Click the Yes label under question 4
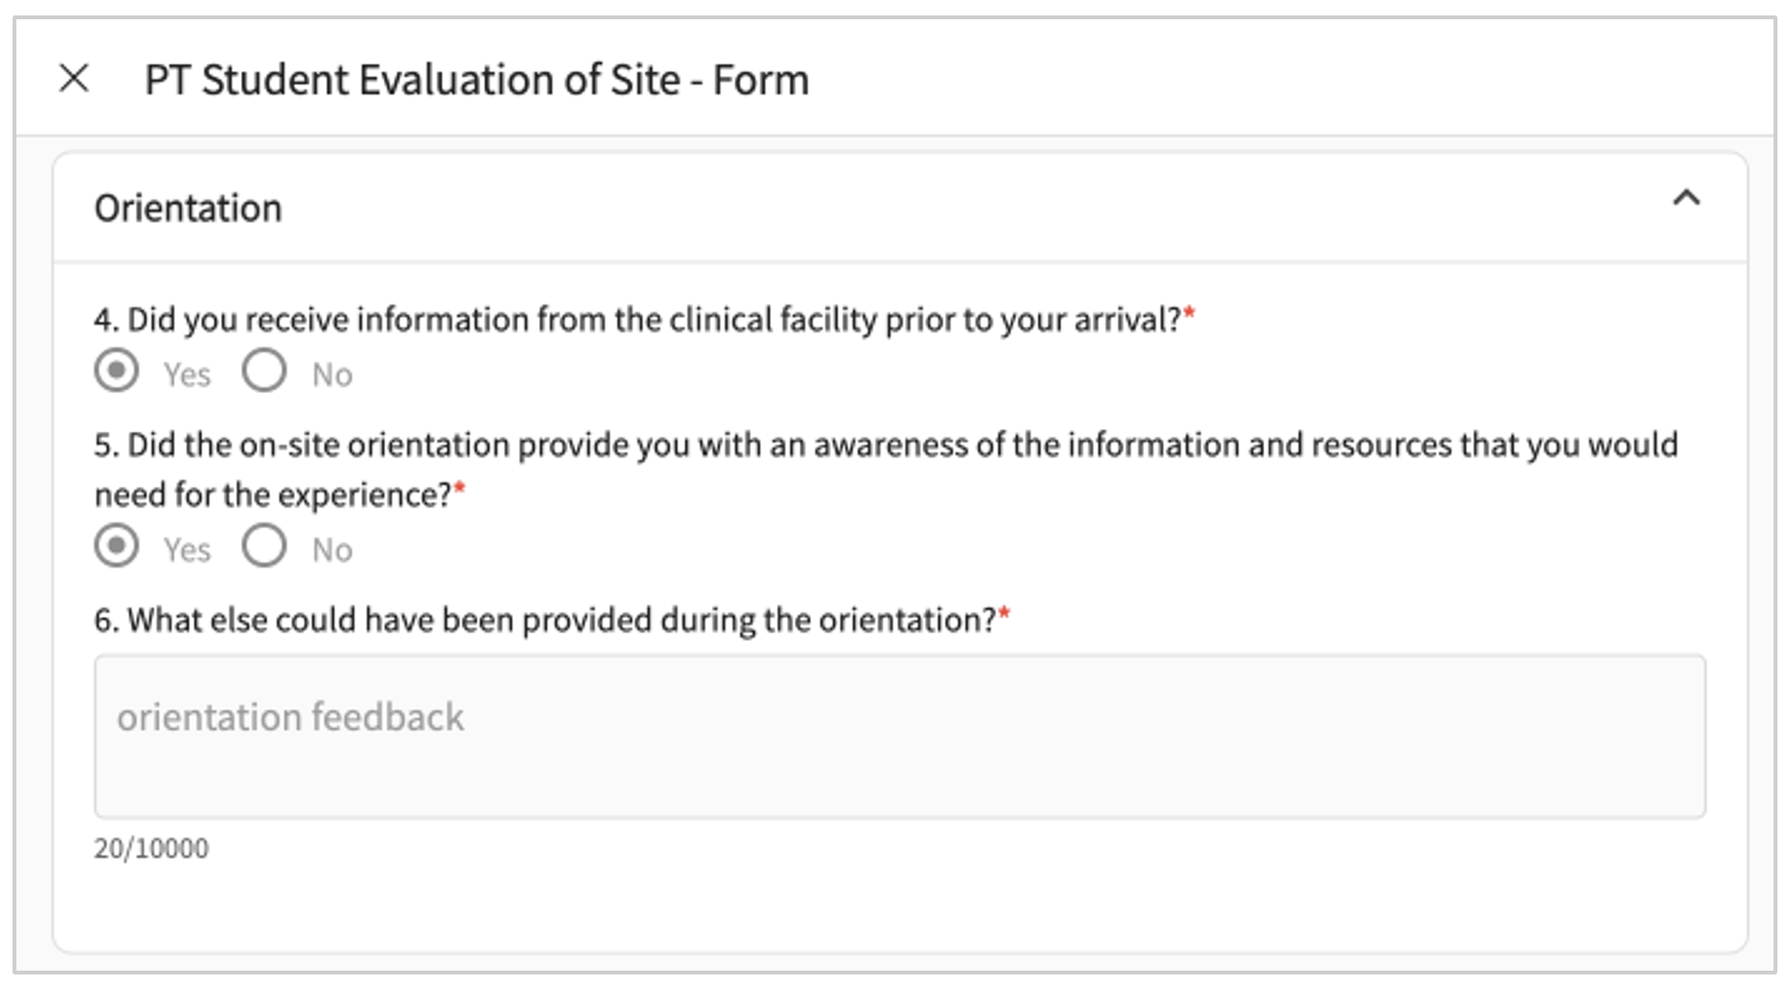The height and width of the screenshot is (987, 1788). (x=187, y=375)
